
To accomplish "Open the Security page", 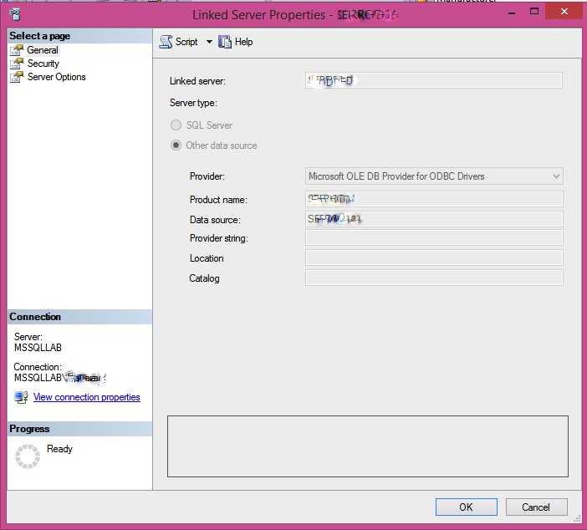I will pos(43,64).
